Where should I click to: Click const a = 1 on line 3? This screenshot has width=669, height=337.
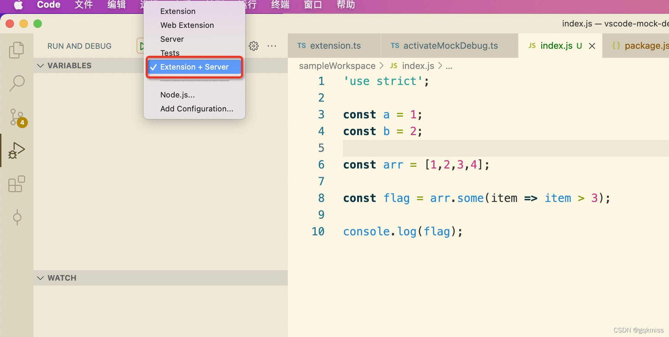pyautogui.click(x=383, y=115)
